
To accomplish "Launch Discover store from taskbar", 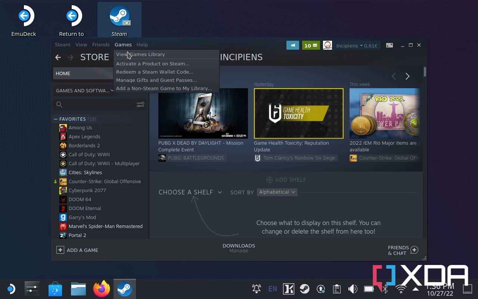I will coord(55,289).
